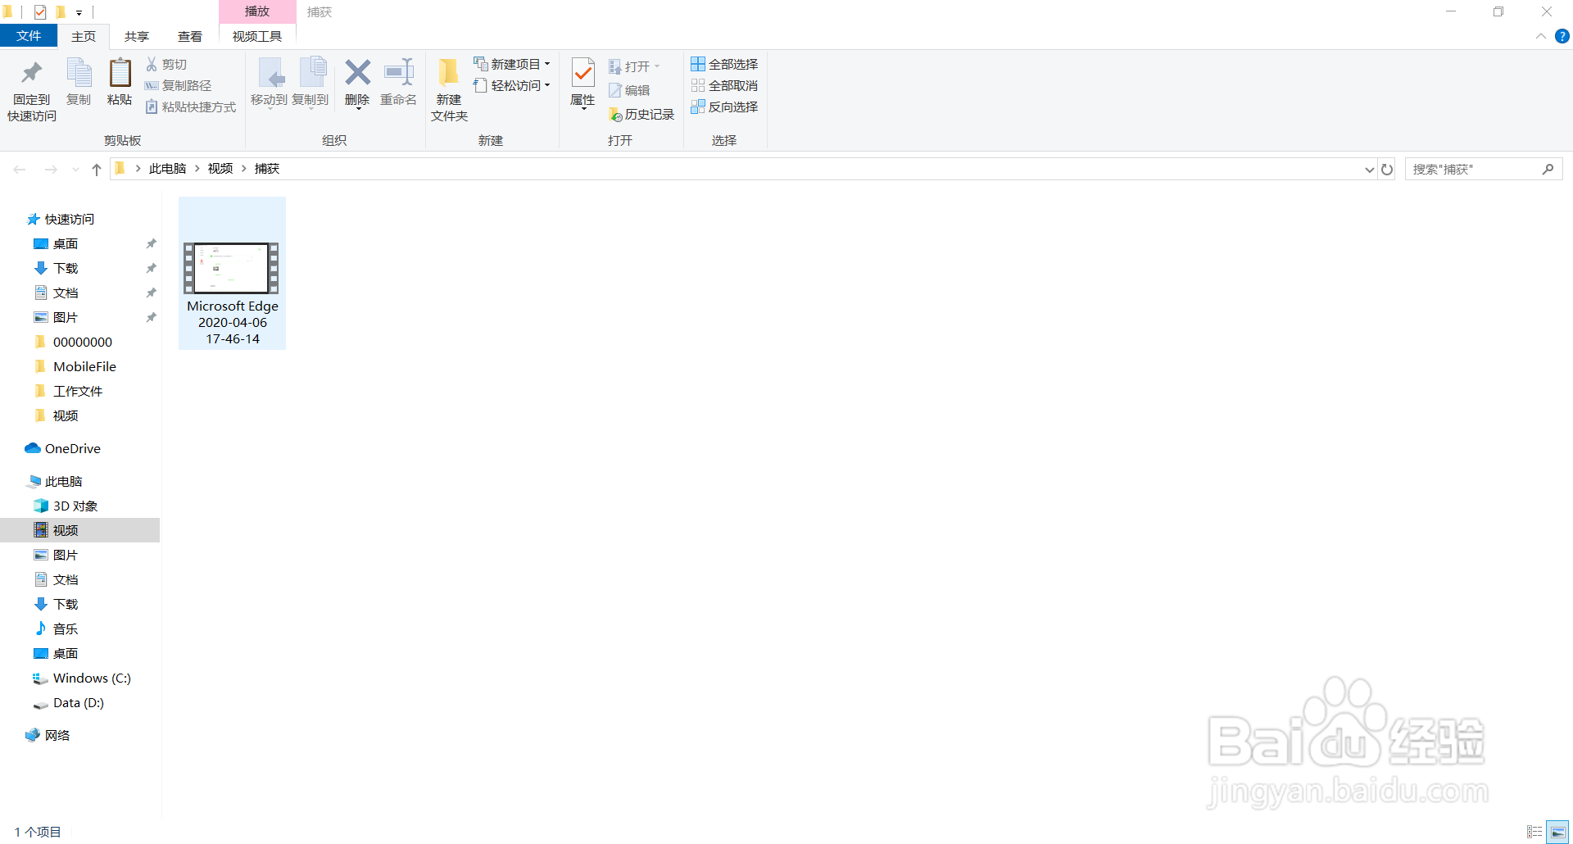Pin to Quick access (固定到快速访问)
Screen dimensions: 1573x844
point(32,91)
